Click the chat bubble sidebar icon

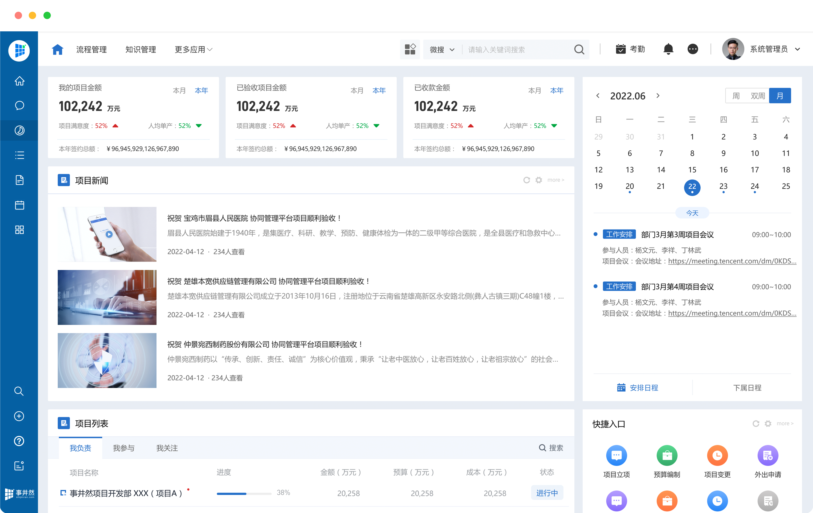point(19,106)
